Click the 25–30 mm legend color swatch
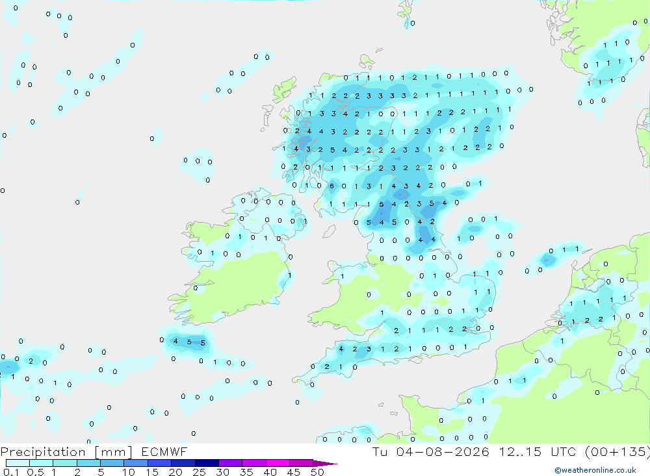 207,463
